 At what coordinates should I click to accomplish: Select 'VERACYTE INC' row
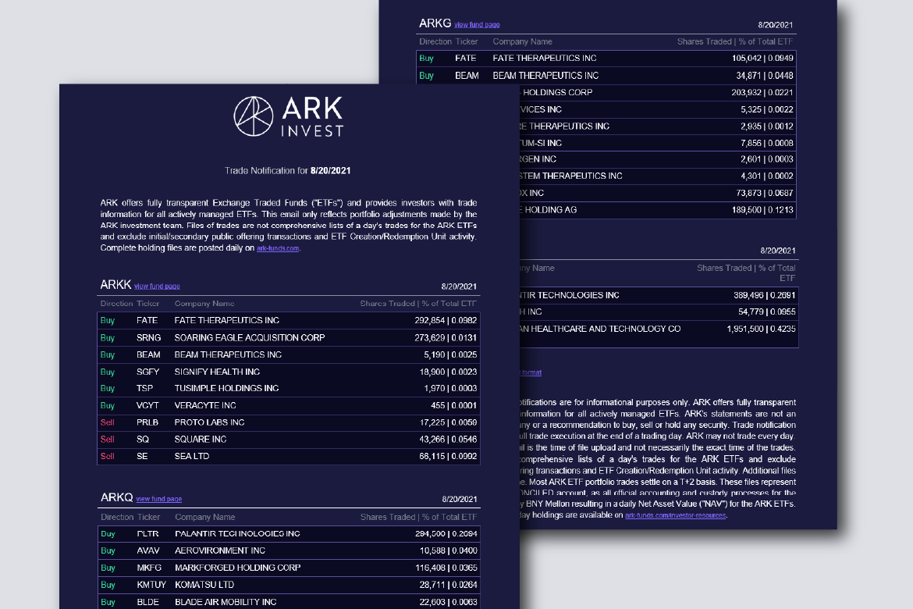point(288,405)
